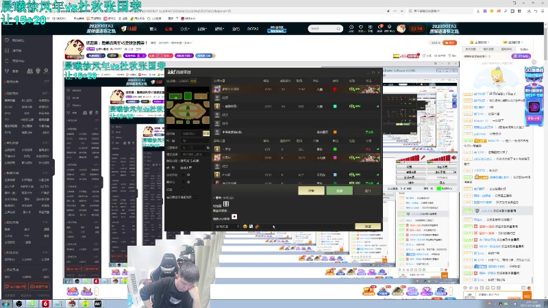
Task: Click the map preview thumbnail in kk window
Action: click(188, 108)
